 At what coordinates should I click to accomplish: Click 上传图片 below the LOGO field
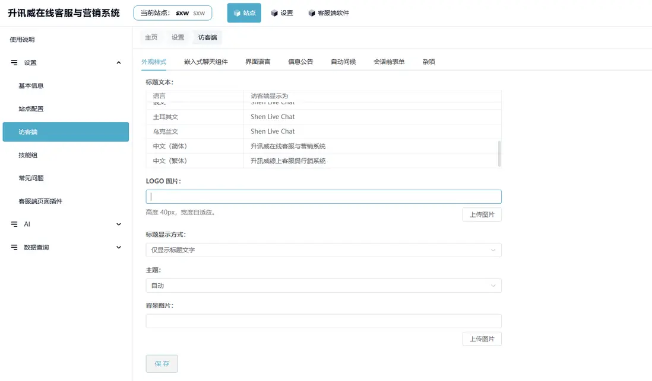point(482,214)
